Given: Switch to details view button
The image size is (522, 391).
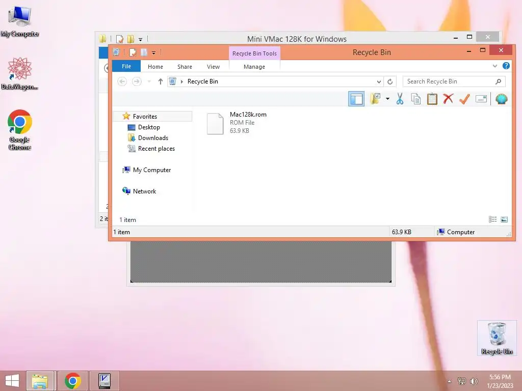Looking at the screenshot, I should [493, 219].
